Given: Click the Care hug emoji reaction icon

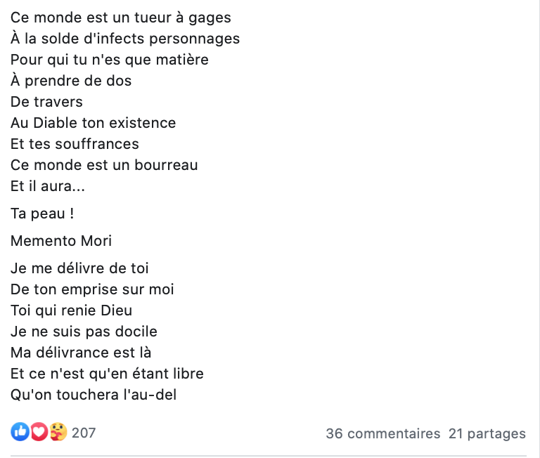Looking at the screenshot, I should 58,431.
